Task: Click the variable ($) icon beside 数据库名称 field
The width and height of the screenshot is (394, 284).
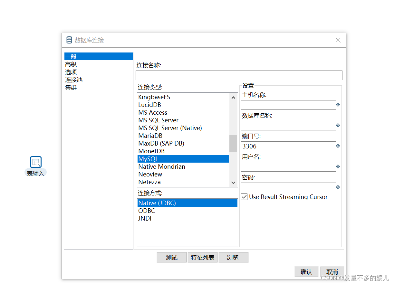Action: pos(339,126)
